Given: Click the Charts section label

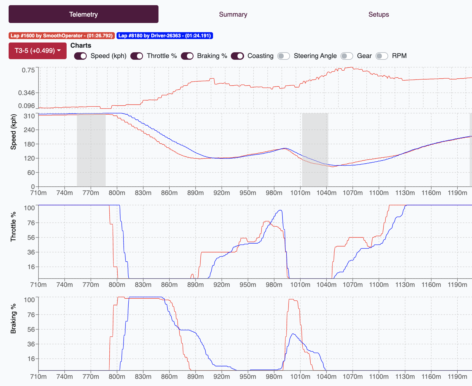Looking at the screenshot, I should pos(81,45).
